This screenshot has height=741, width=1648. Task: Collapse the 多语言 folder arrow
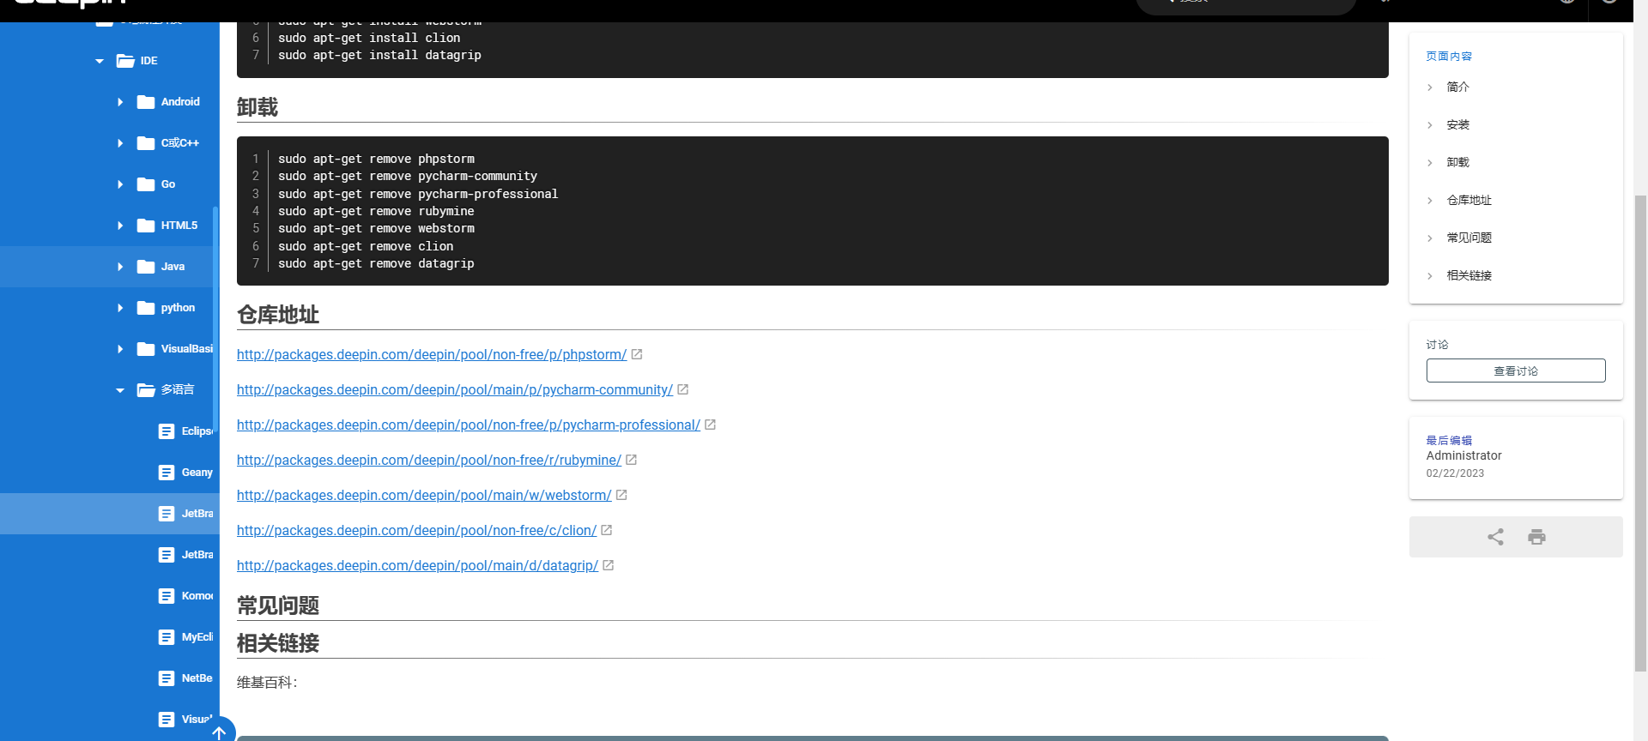click(120, 390)
